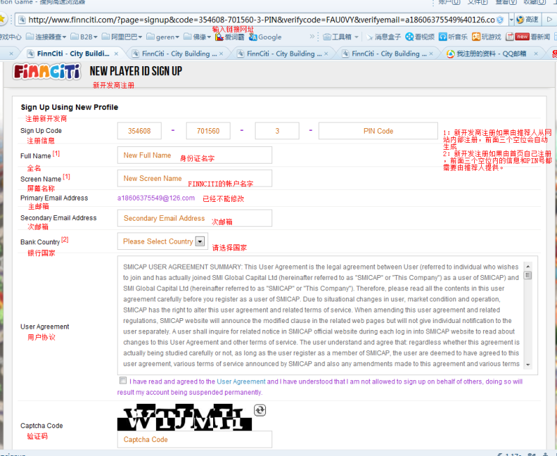Image resolution: width=557 pixels, height=456 pixels.
Task: Click the PIN Code field
Action: point(378,131)
